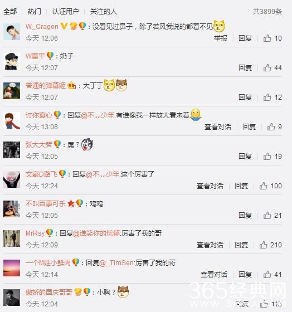
Task: Like the comment by W_Gragon
Action: [x=267, y=38]
